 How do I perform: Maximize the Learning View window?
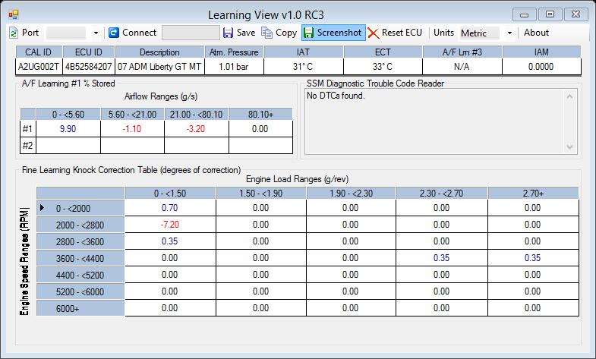pyautogui.click(x=550, y=14)
